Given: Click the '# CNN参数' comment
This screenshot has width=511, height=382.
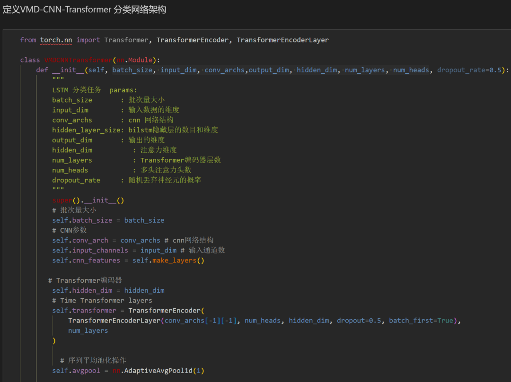Looking at the screenshot, I should [x=70, y=230].
